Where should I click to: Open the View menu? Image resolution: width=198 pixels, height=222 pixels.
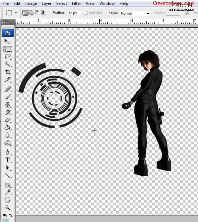click(x=90, y=3)
